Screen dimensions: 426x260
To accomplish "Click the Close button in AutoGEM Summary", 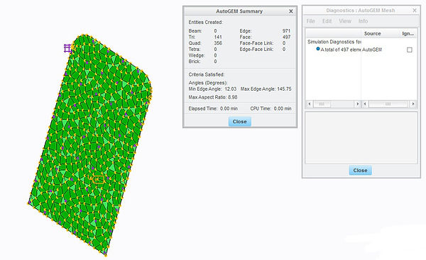I will click(240, 121).
